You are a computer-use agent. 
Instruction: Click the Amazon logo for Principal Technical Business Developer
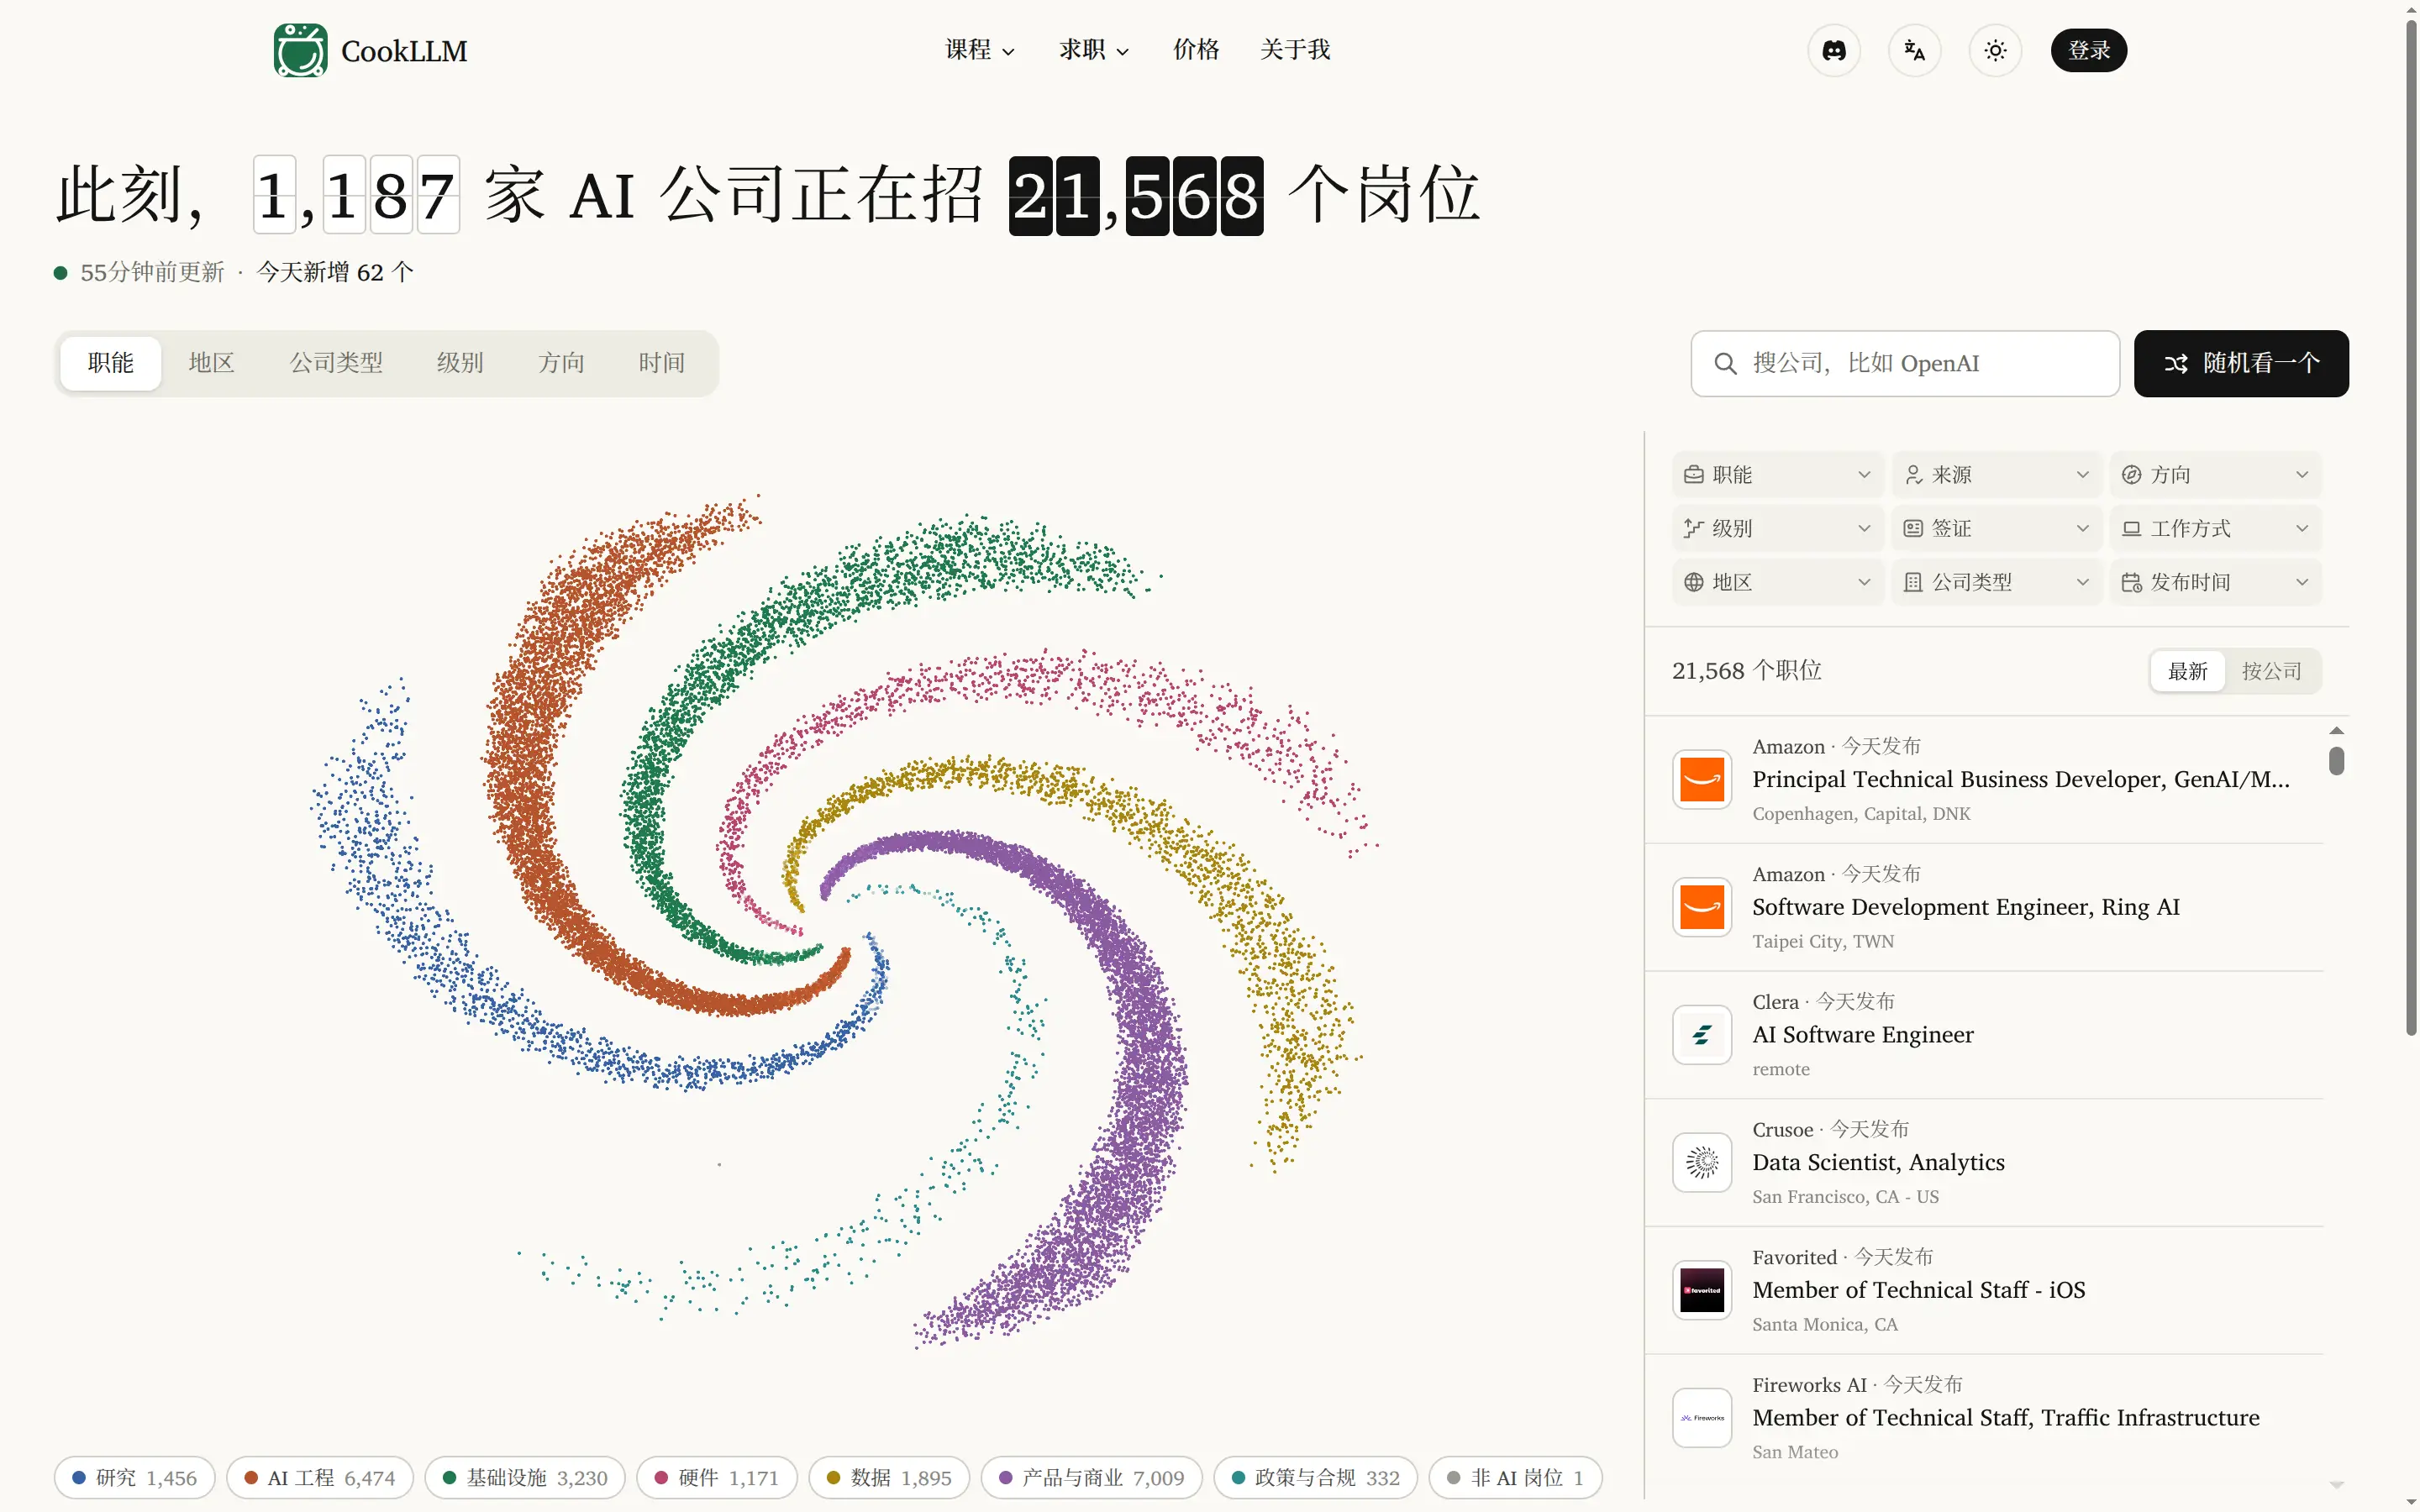coord(1702,780)
